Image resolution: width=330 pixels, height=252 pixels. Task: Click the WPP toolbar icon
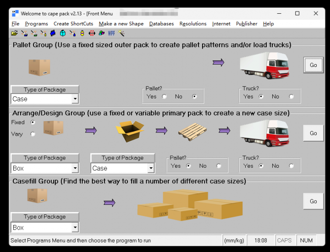click(x=111, y=33)
